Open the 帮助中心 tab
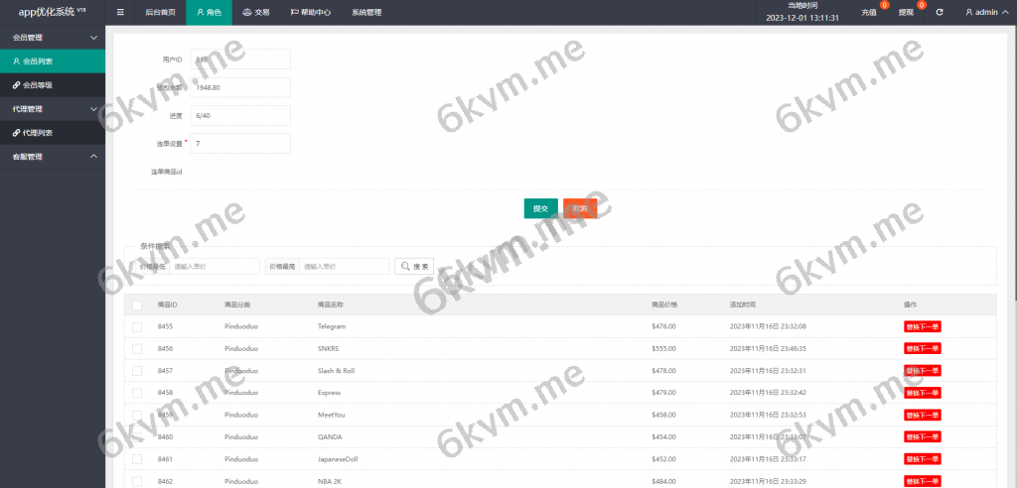 click(310, 13)
